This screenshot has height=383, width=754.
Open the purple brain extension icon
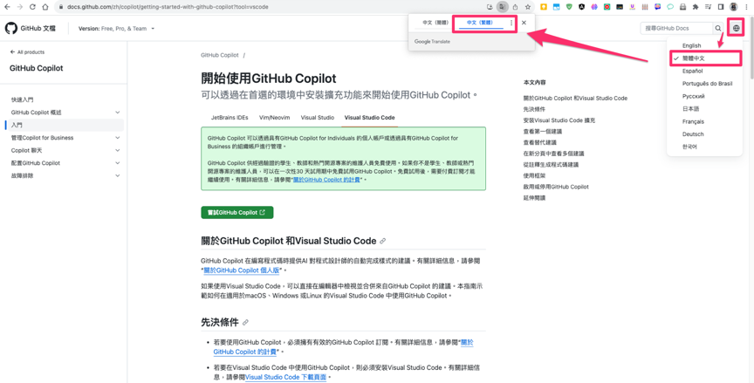594,7
